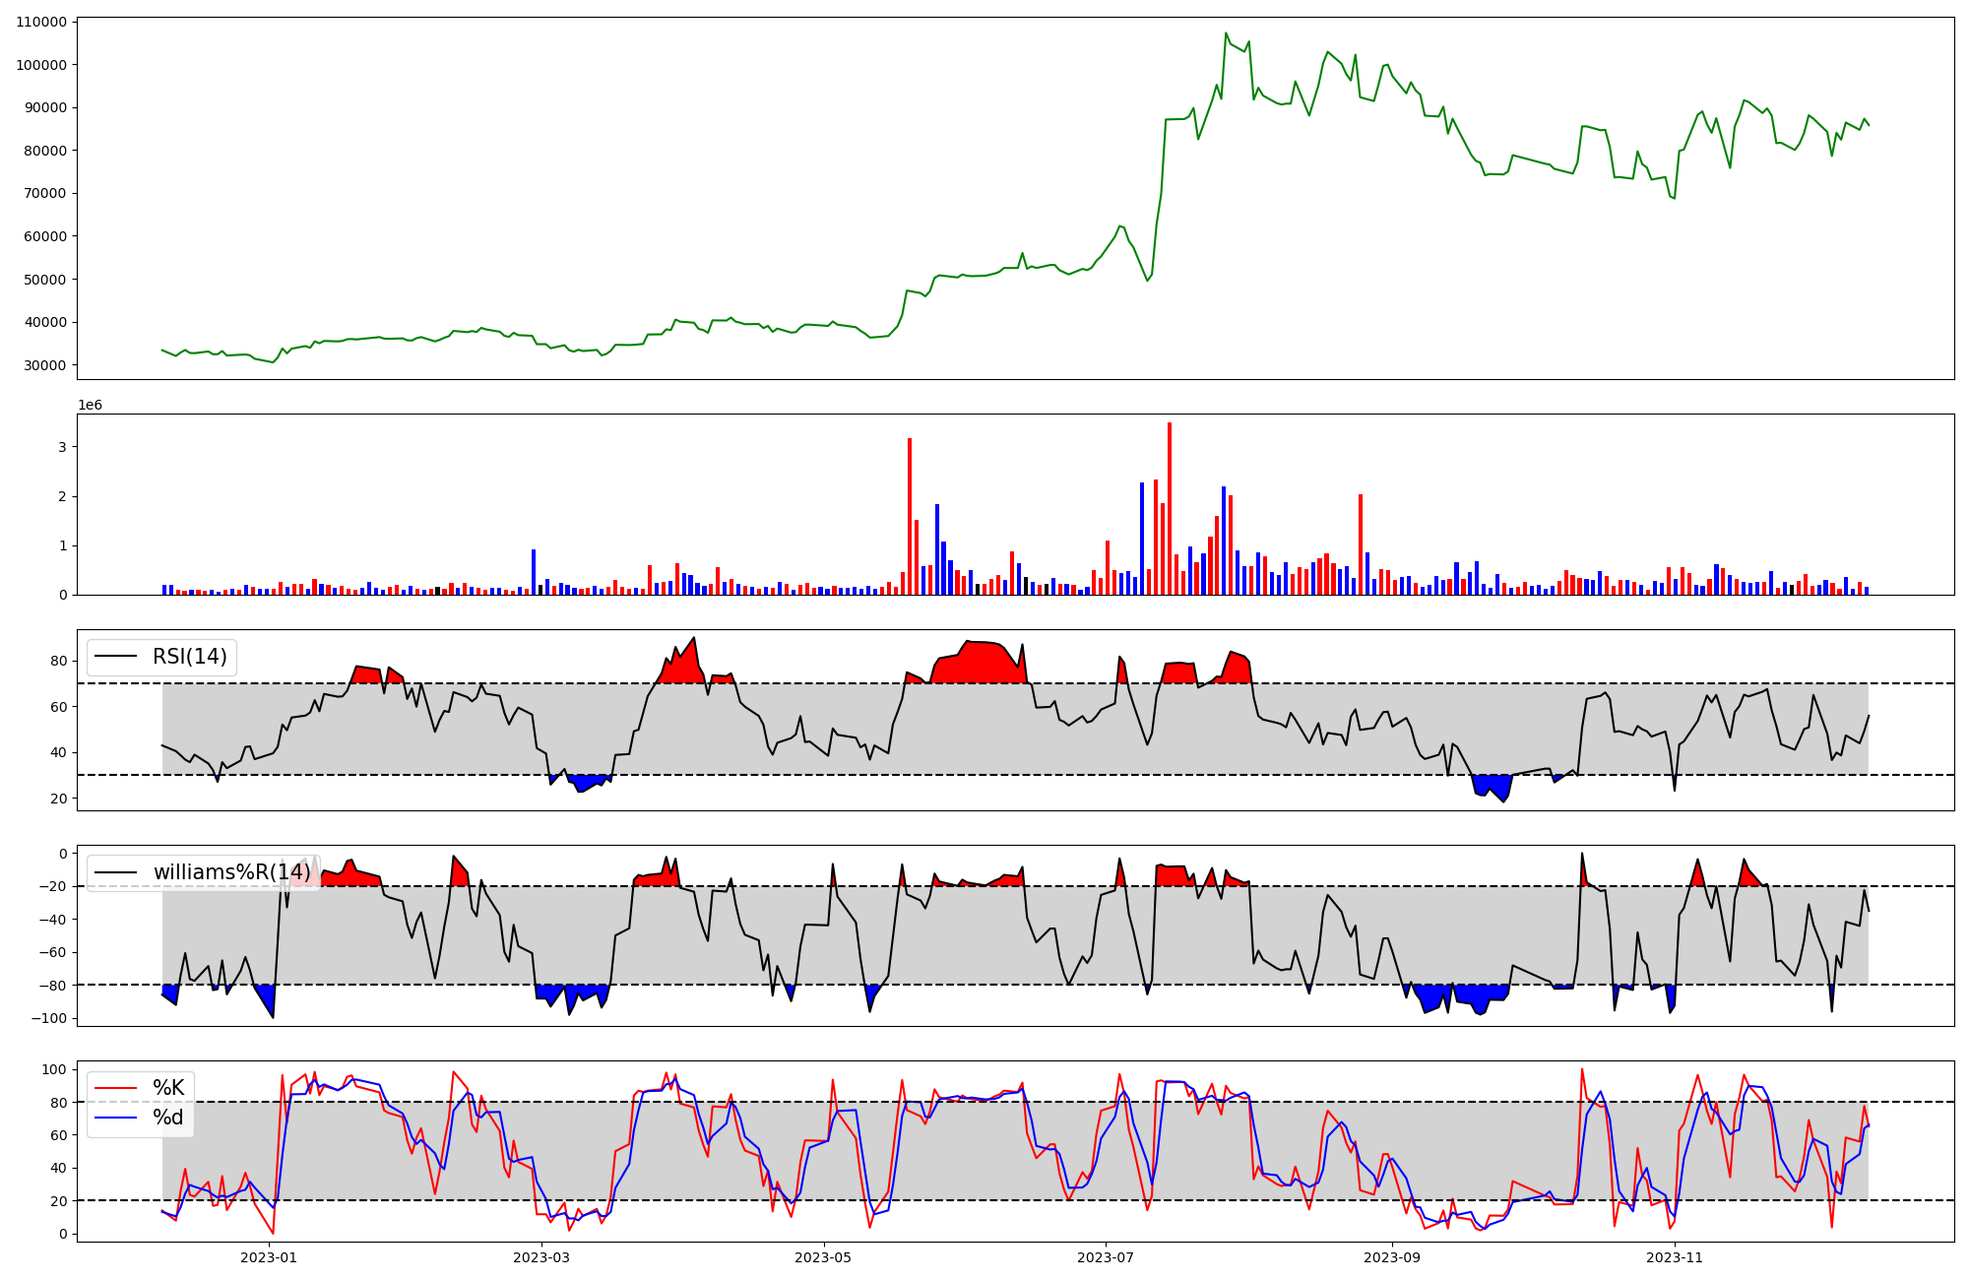Image resolution: width=1969 pixels, height=1280 pixels.
Task: Click the 100 tick on stochastic axis
Action: tap(55, 1069)
